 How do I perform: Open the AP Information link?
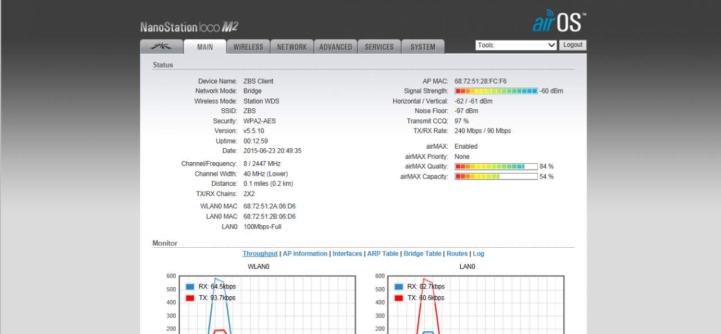point(305,254)
